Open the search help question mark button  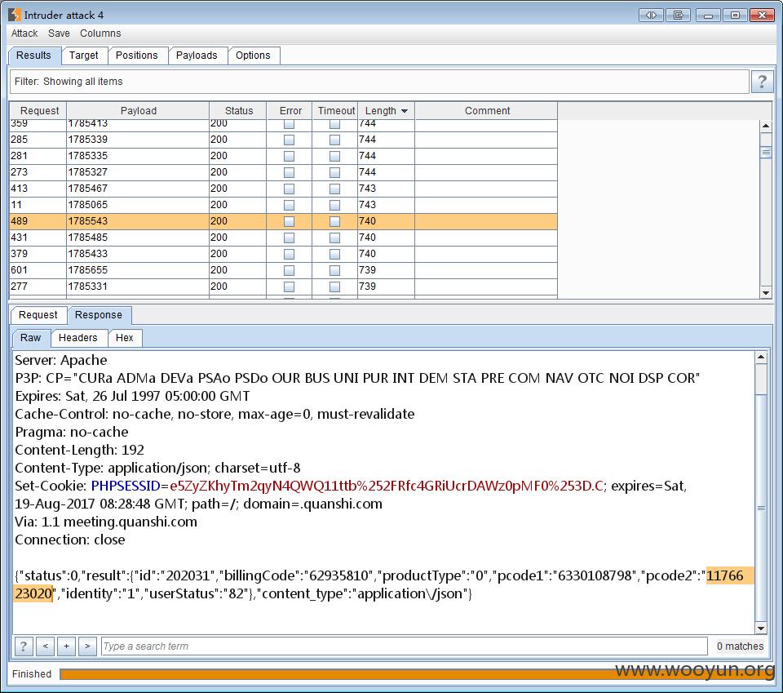pyautogui.click(x=24, y=646)
